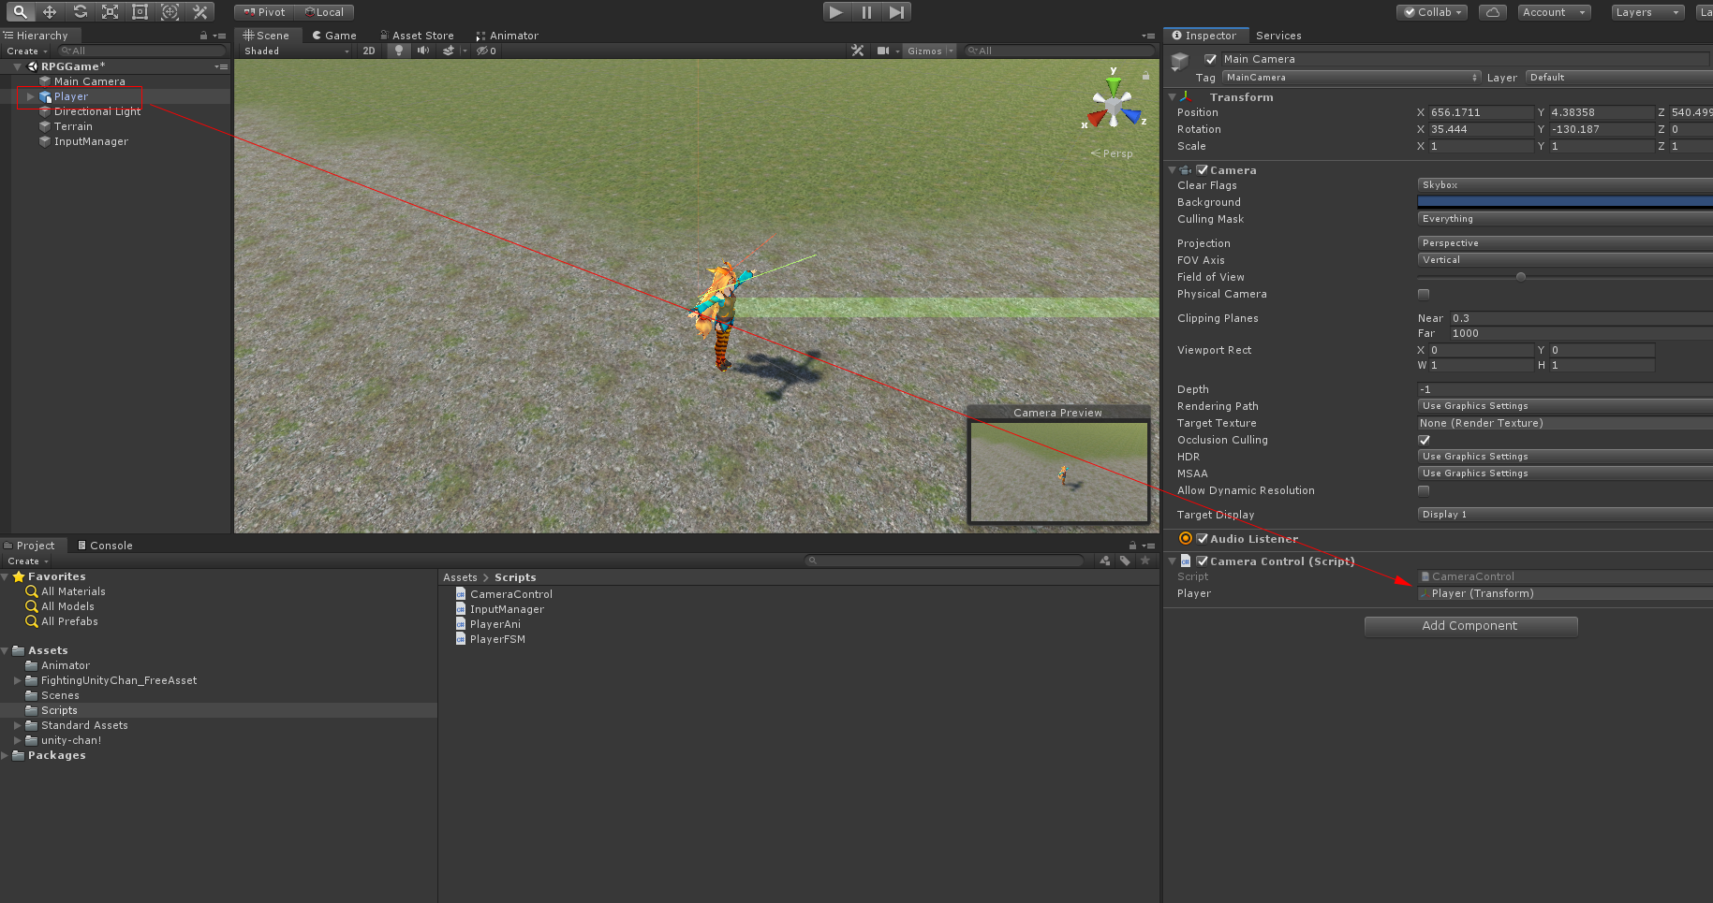The height and width of the screenshot is (903, 1713).
Task: Save search as favorite star icon
Action: pyautogui.click(x=1144, y=561)
